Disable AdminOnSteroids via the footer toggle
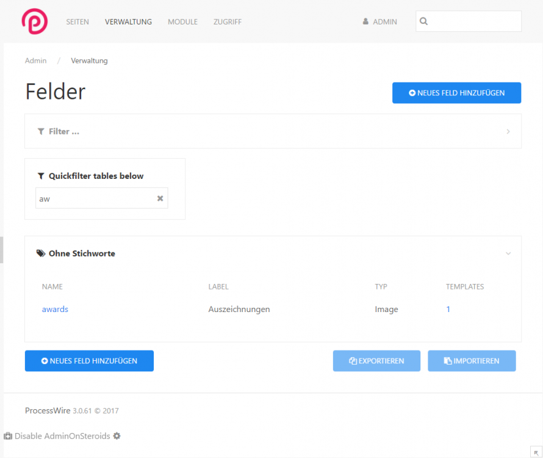Screen dimensions: 543x458 62,436
